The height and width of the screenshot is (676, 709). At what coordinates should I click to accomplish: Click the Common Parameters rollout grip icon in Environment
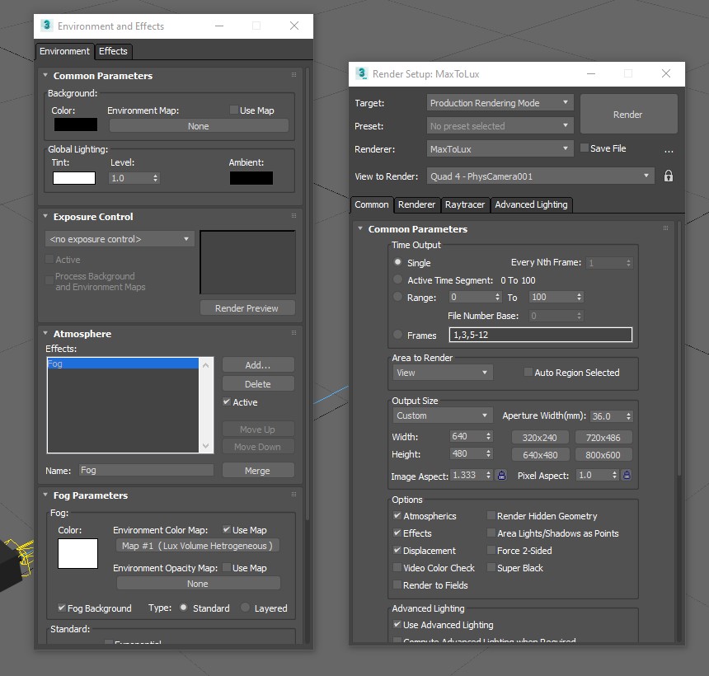click(293, 76)
